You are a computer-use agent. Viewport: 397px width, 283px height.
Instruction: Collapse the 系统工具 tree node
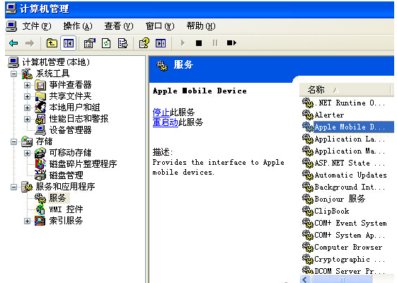[x=14, y=74]
